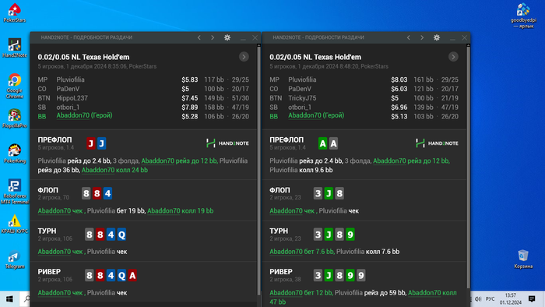The height and width of the screenshot is (307, 545).
Task: Launch Google Chrome desktop icon
Action: [15, 86]
